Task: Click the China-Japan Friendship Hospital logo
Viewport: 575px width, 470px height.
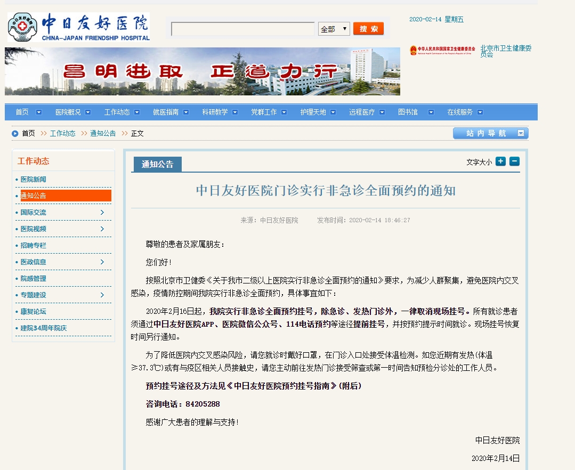Action: coord(78,27)
